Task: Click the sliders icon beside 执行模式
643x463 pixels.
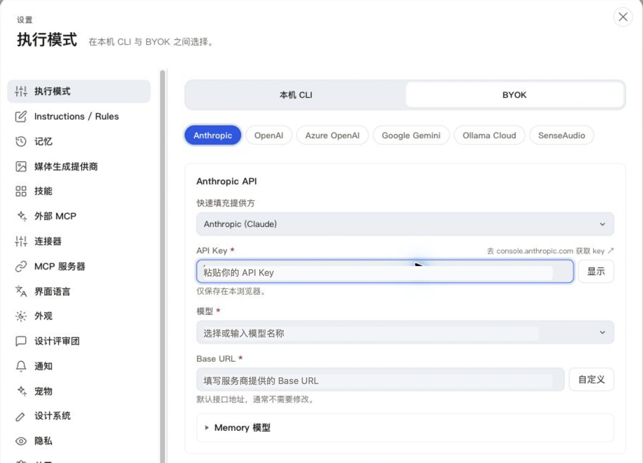Action: 21,91
